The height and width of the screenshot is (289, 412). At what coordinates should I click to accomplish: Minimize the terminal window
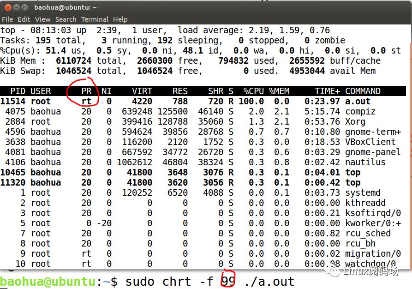pyautogui.click(x=16, y=7)
